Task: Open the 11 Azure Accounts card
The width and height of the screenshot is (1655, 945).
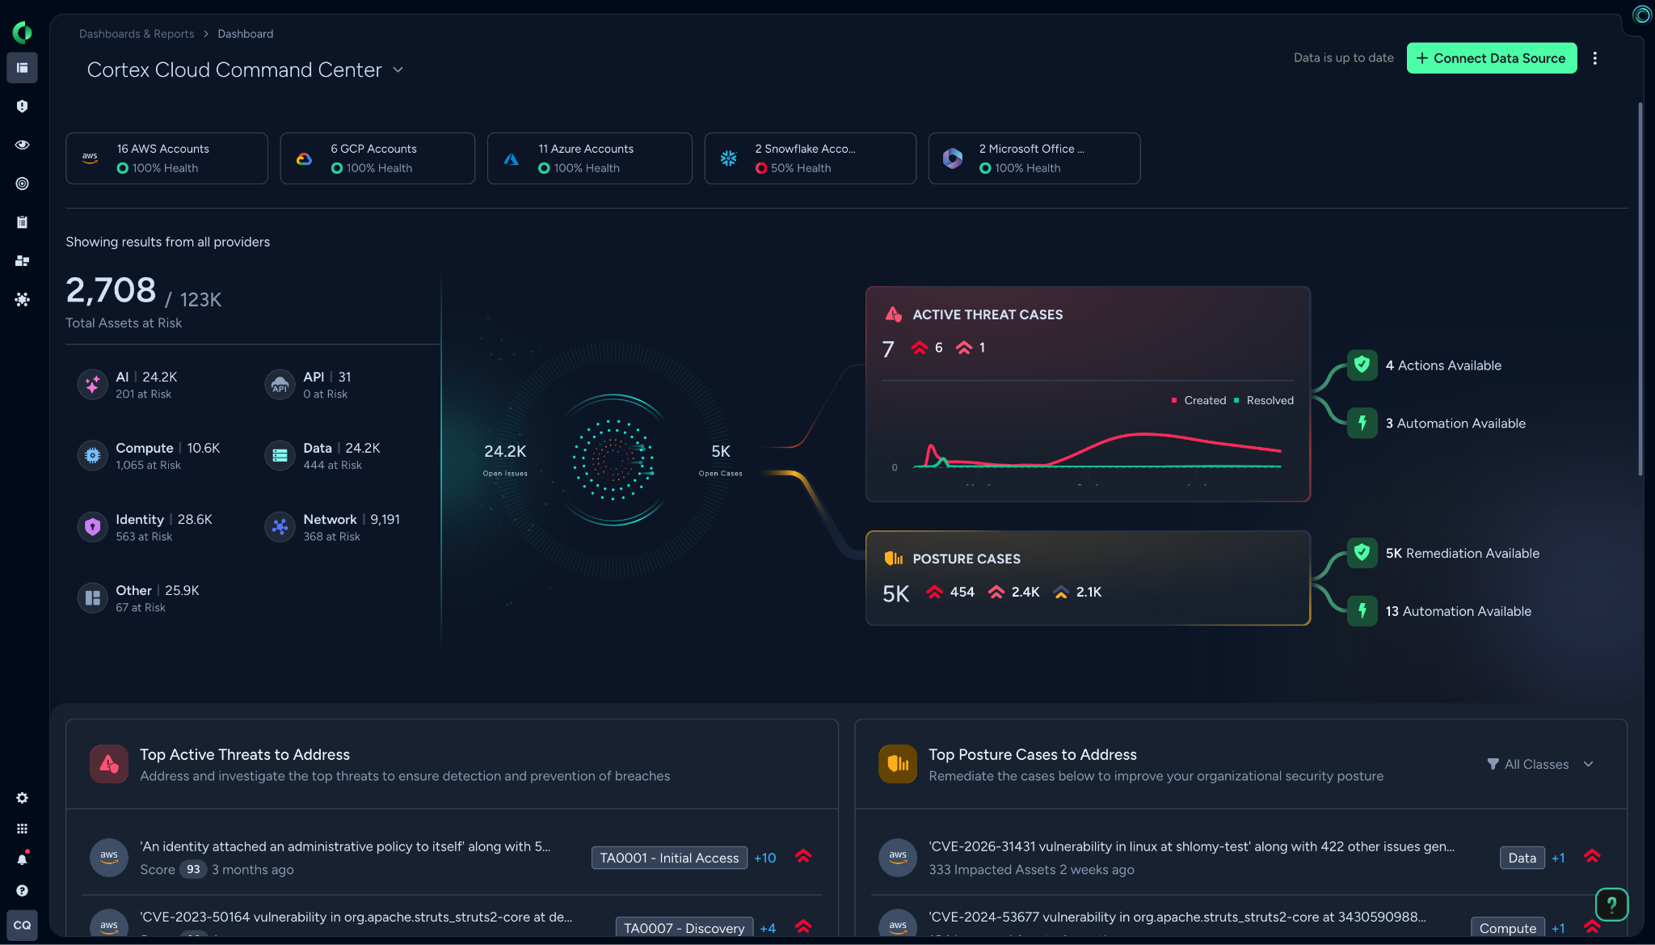Action: tap(589, 158)
